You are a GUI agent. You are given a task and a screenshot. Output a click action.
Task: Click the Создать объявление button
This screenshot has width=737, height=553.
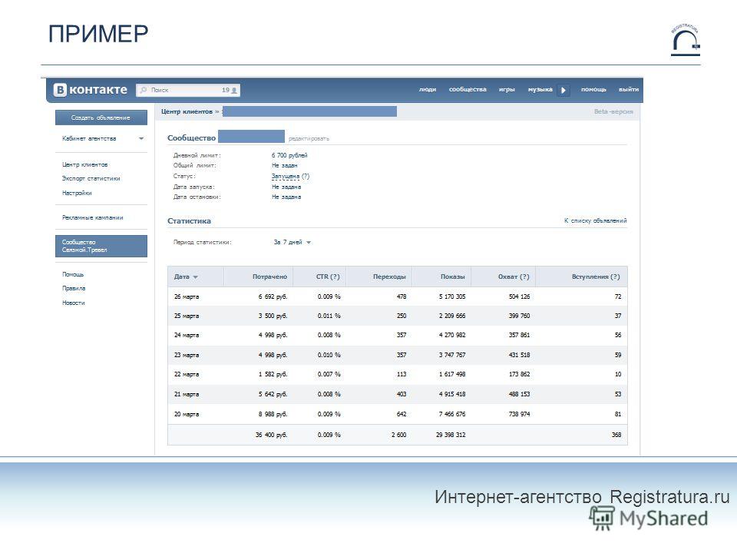click(101, 118)
